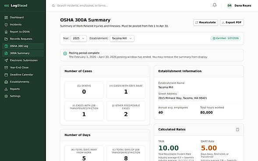Click the Dana Reyes user name
Image resolution: width=258 pixels, height=161 pixels.
[243, 6]
